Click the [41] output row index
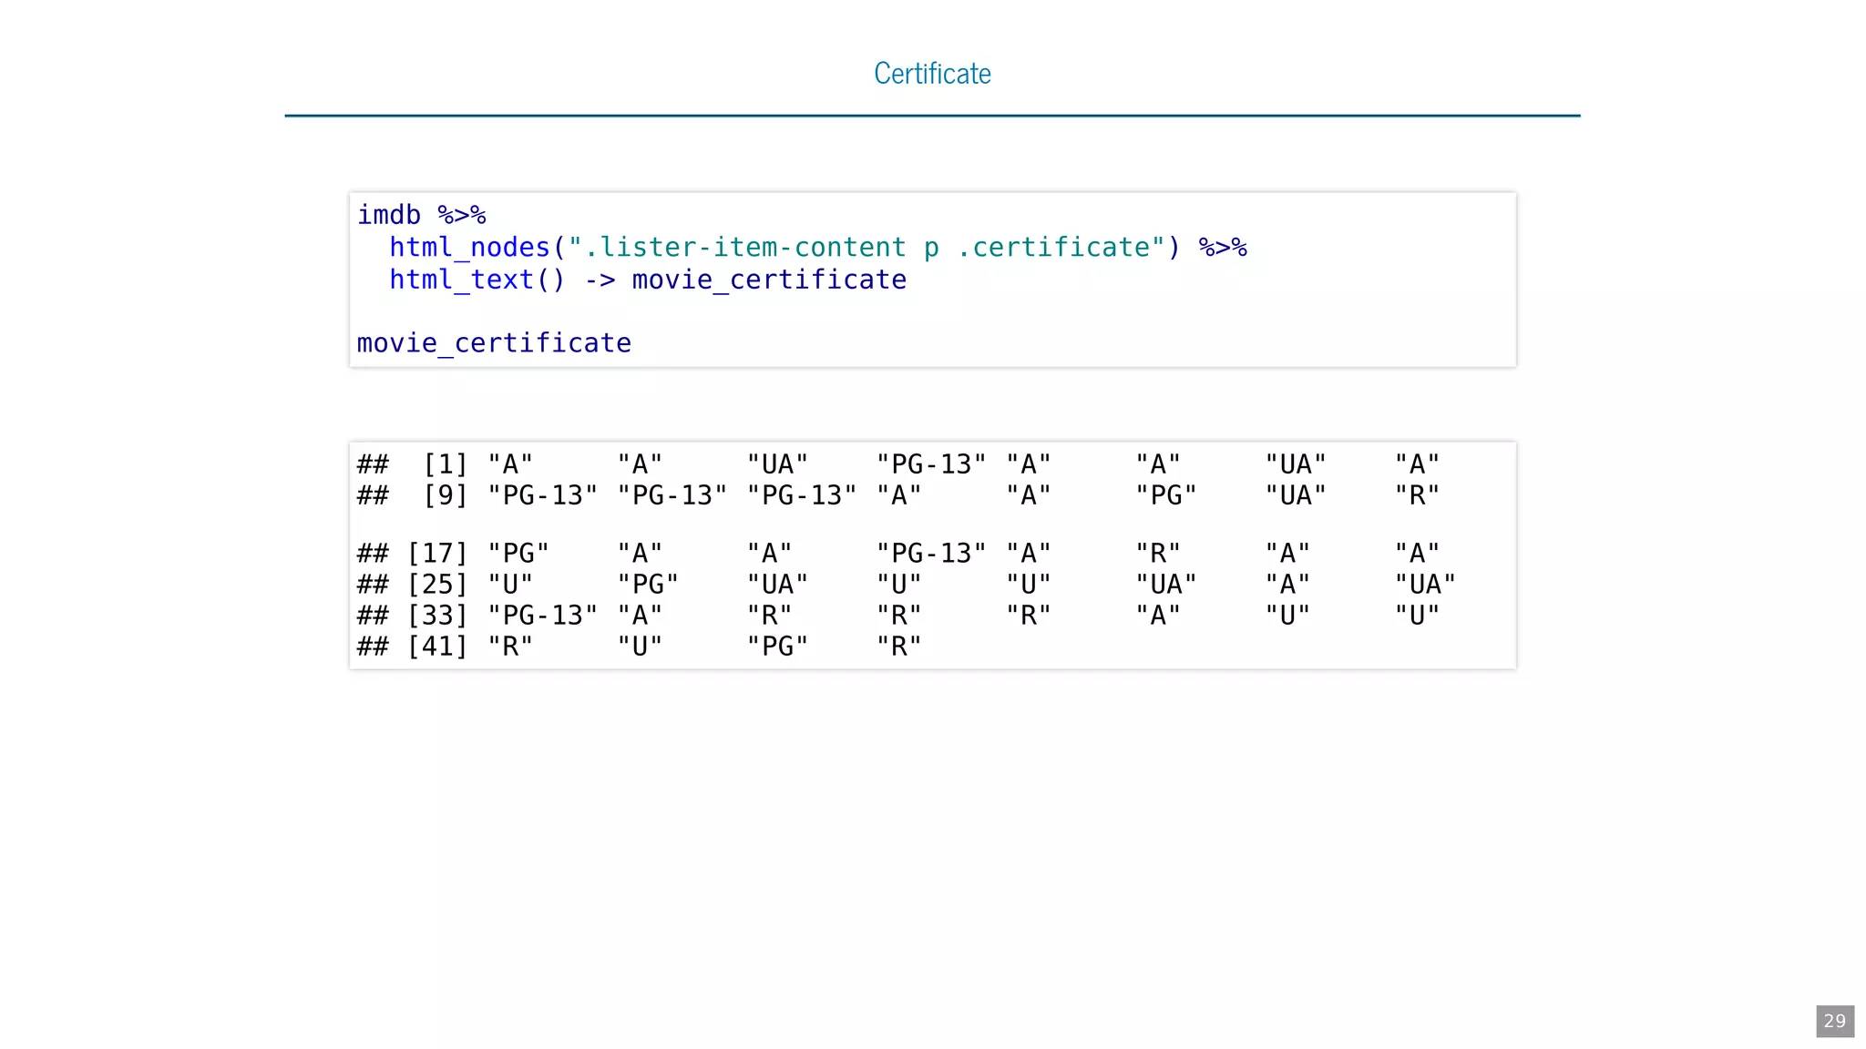The image size is (1866, 1049). click(437, 647)
